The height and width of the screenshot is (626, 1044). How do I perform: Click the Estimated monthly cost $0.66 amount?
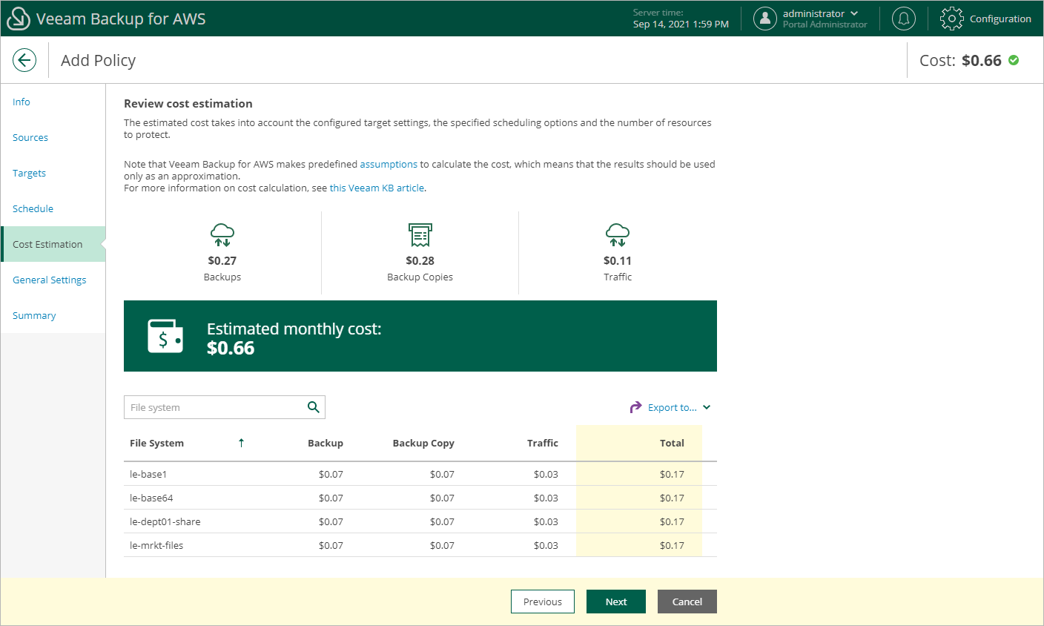231,348
